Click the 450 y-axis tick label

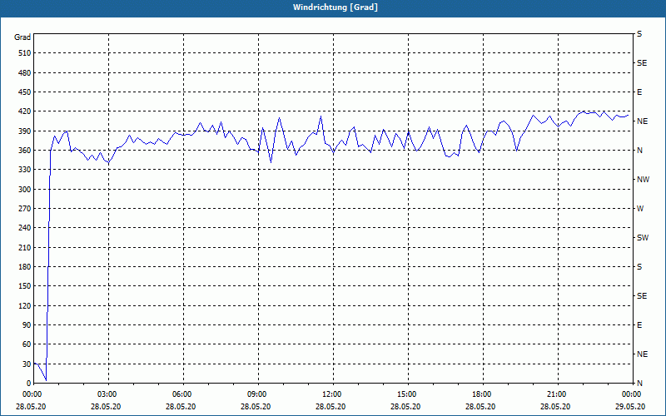tap(25, 92)
